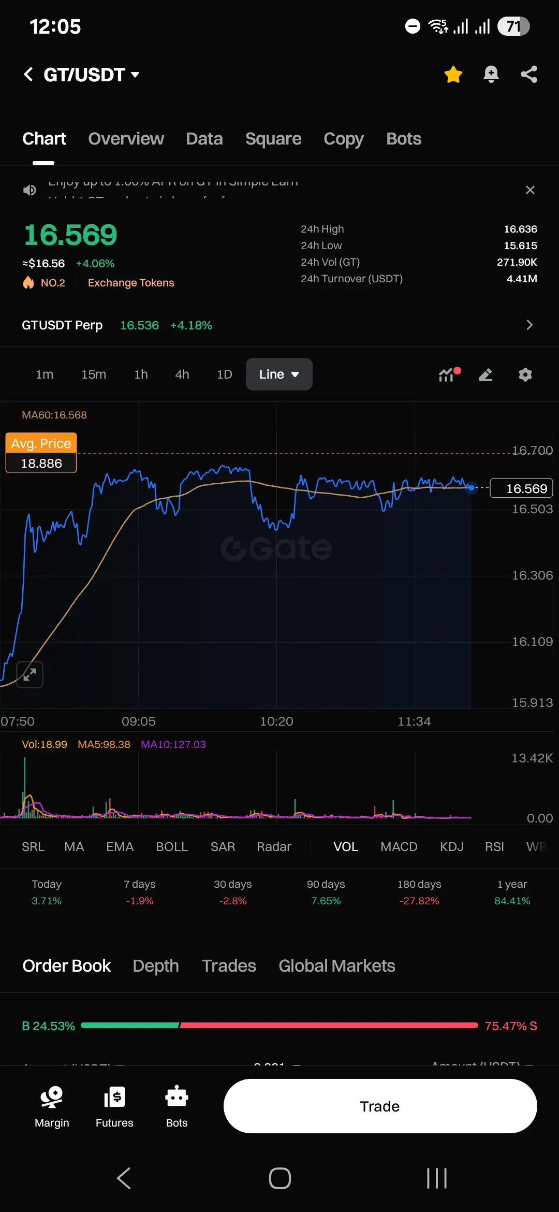This screenshot has width=559, height=1212.
Task: Select the Order Book tab
Action: [67, 966]
